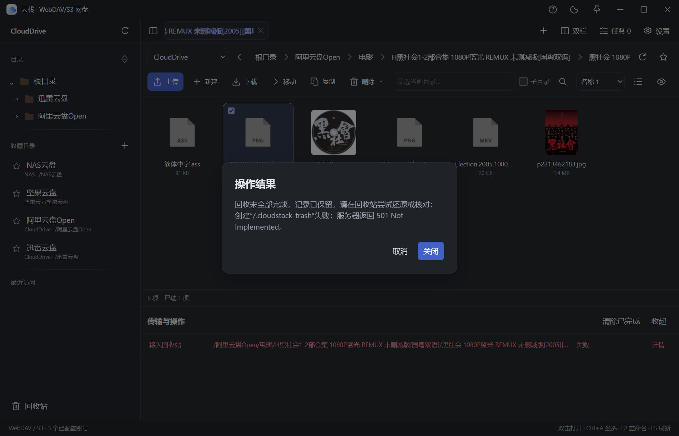
Task: Toggle the sidebar panel icon
Action: [153, 31]
